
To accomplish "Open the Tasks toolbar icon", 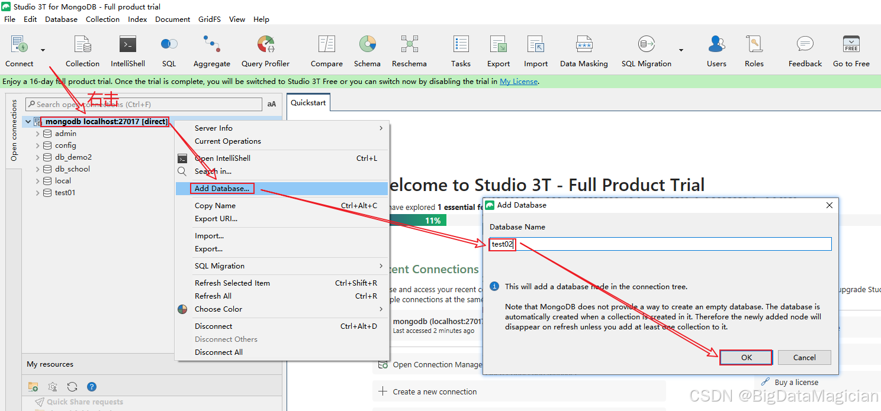I will (461, 44).
